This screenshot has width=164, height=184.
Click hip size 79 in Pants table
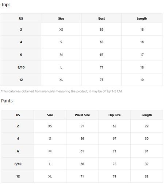(114, 176)
